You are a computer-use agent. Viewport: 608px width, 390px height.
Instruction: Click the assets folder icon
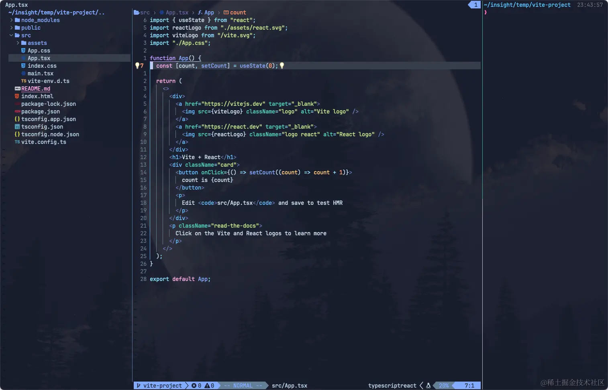[24, 43]
